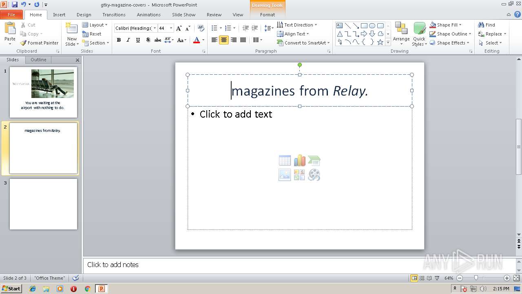Increase font size with Grow Font
Image resolution: width=522 pixels, height=294 pixels.
(x=179, y=28)
